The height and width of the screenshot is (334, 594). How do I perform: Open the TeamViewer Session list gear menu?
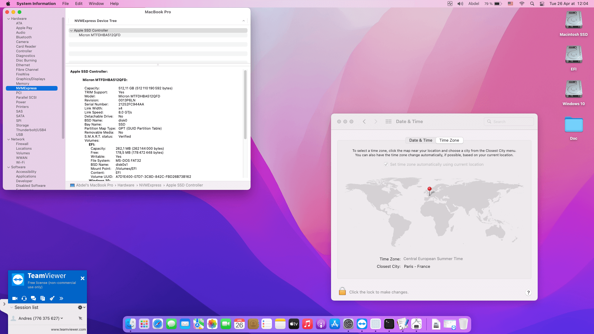point(82,307)
